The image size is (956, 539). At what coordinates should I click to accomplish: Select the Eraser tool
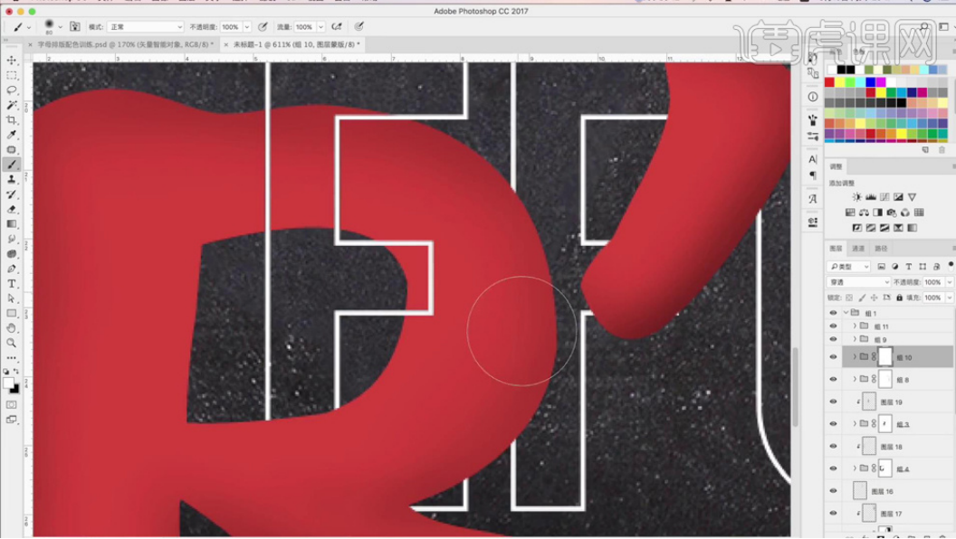click(12, 210)
